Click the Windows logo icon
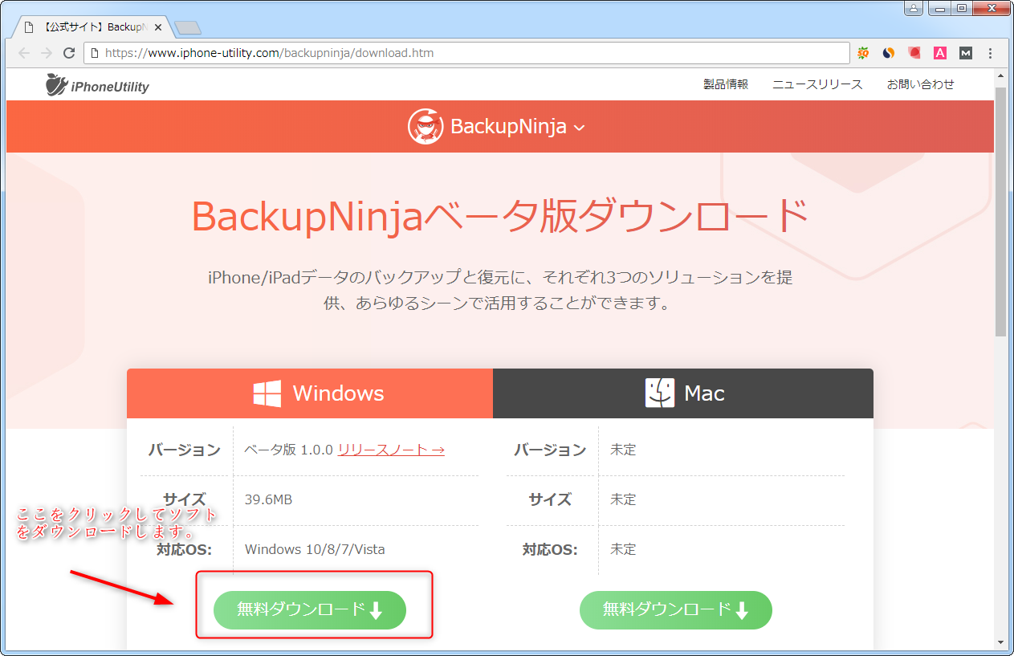 [267, 393]
